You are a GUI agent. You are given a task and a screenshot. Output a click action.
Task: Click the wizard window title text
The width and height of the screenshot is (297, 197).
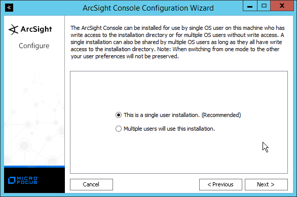point(148,8)
